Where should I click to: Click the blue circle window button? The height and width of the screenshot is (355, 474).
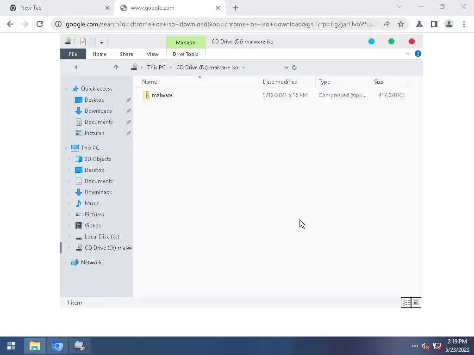coord(372,42)
